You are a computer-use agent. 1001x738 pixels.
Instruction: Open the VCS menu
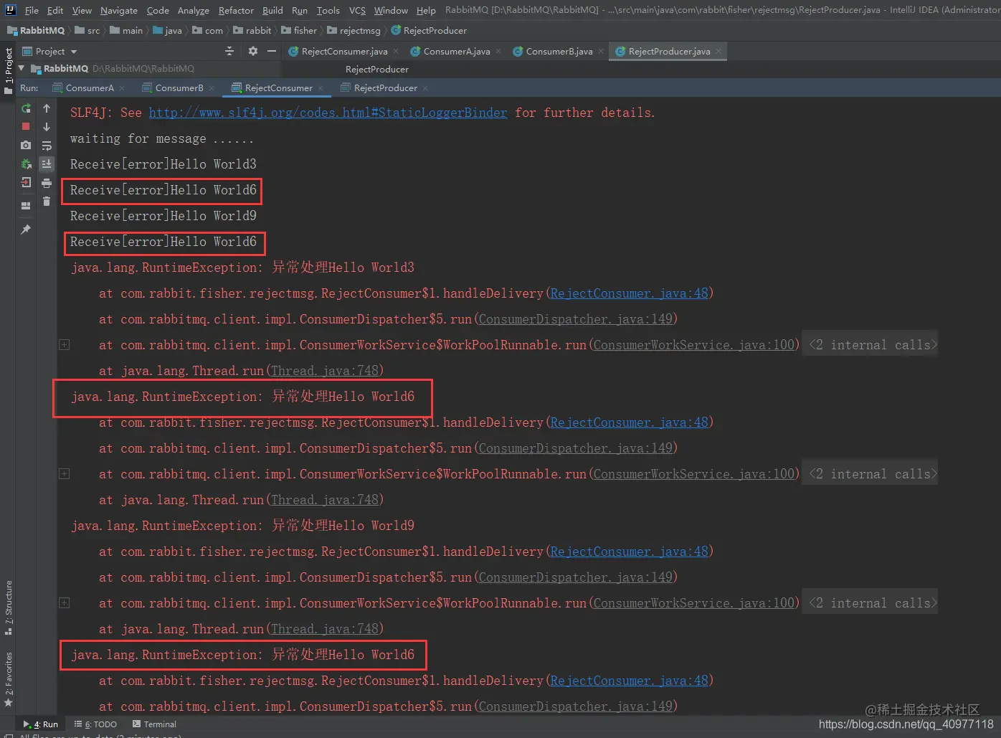click(357, 10)
